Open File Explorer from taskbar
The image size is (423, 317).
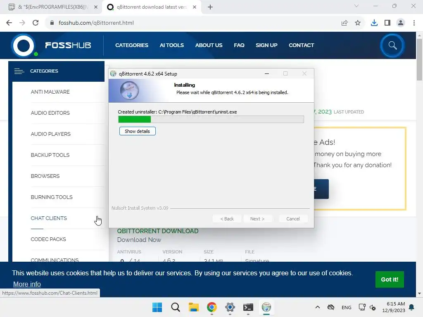(193, 307)
